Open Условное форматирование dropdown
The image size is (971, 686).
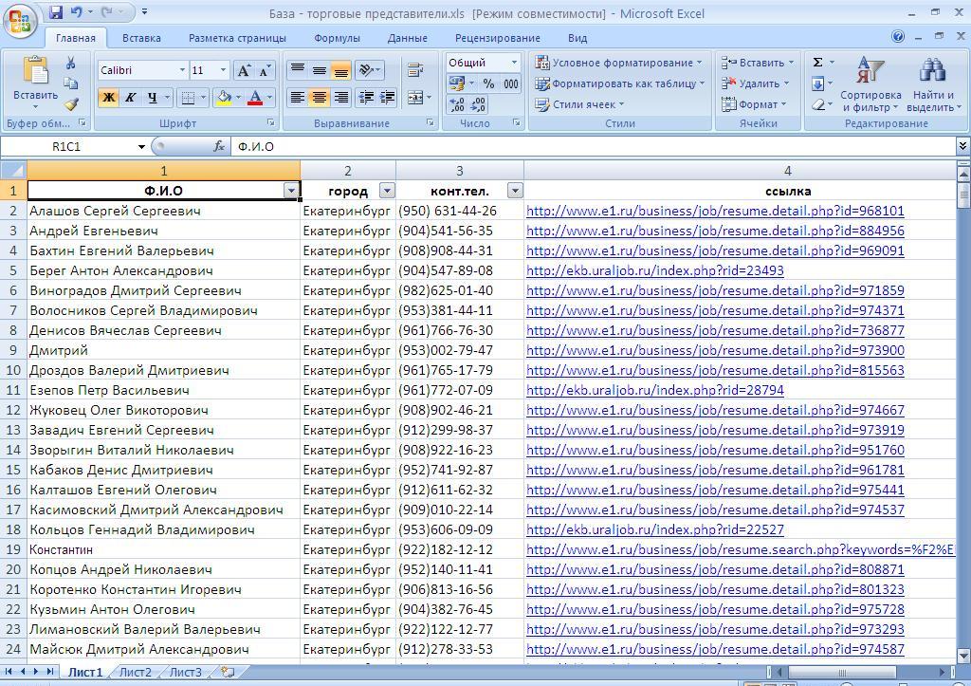point(619,63)
